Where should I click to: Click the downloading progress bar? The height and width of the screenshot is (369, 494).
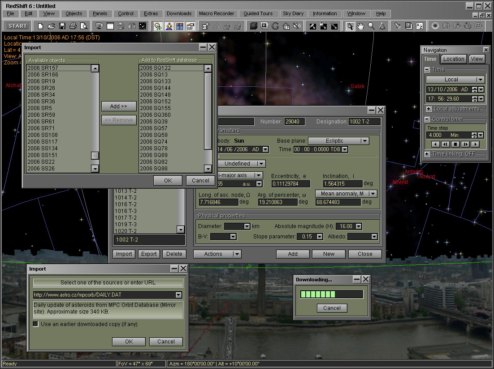coord(331,294)
